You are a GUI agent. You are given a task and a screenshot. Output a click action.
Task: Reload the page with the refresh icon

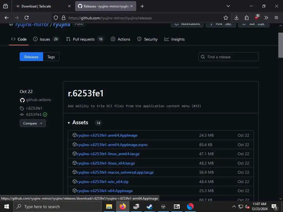(27, 18)
